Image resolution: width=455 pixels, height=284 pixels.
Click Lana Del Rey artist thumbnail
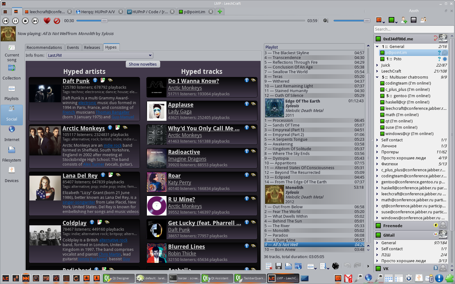click(x=45, y=188)
